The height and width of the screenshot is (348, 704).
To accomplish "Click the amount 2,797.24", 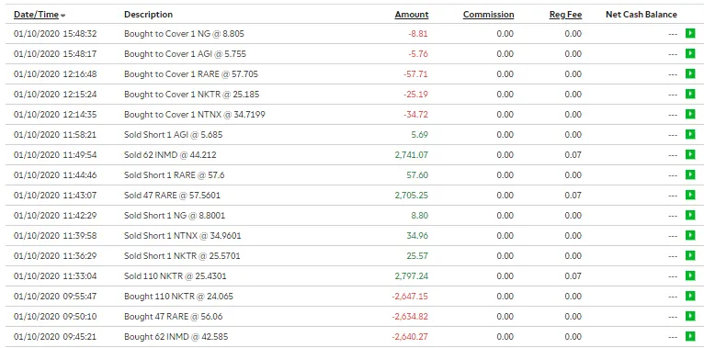I will pyautogui.click(x=411, y=275).
